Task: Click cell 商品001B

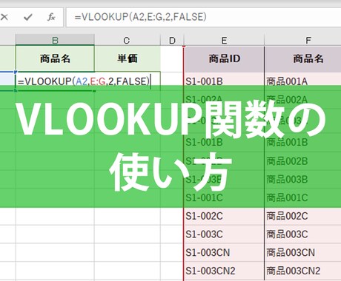Action: [303, 142]
